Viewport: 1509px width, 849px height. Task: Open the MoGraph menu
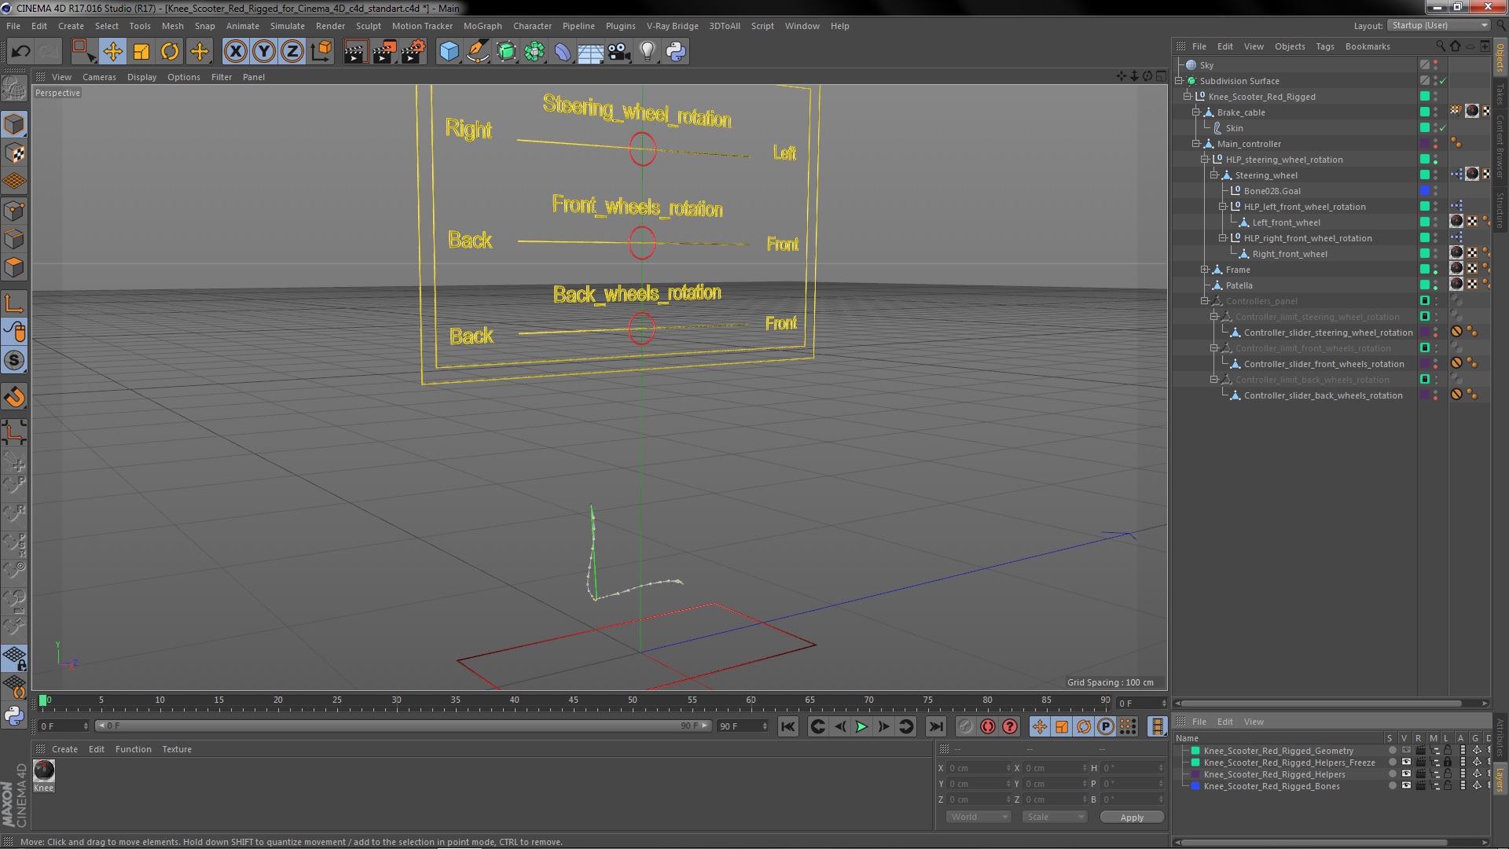(483, 26)
